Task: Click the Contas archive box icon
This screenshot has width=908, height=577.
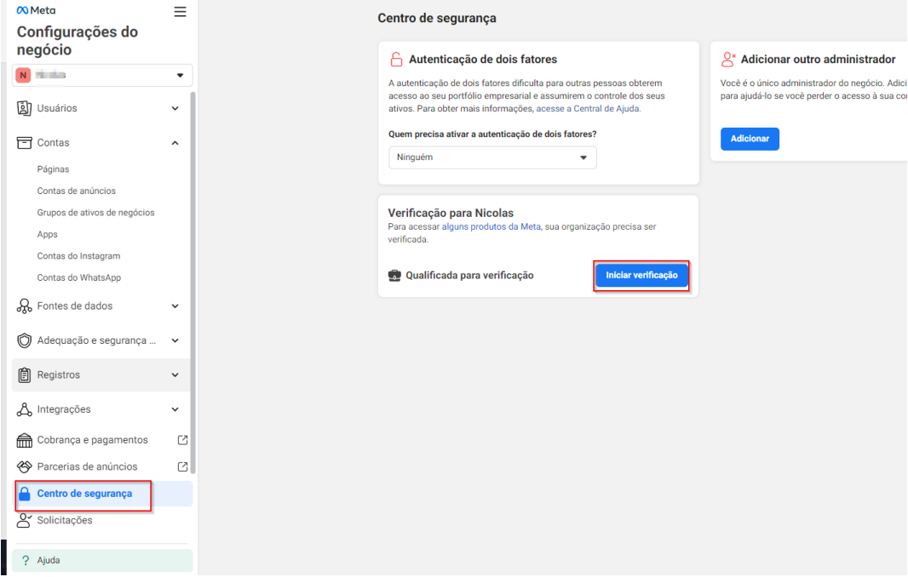Action: click(25, 143)
